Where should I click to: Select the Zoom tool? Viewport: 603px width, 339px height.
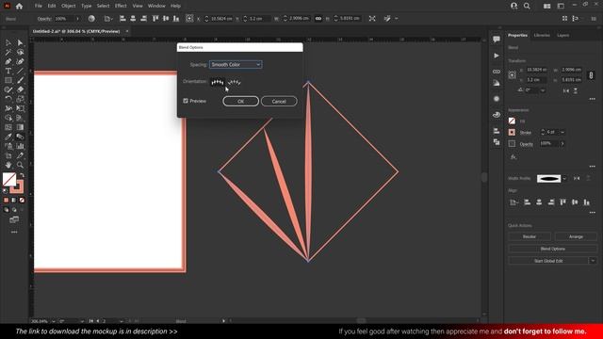[x=20, y=165]
